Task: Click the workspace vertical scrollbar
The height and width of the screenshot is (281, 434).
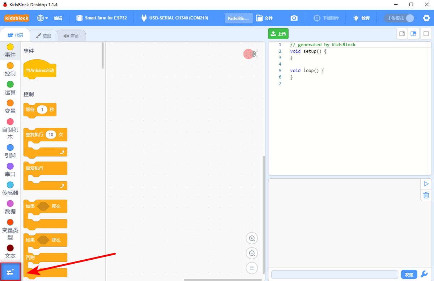Action: (x=264, y=215)
